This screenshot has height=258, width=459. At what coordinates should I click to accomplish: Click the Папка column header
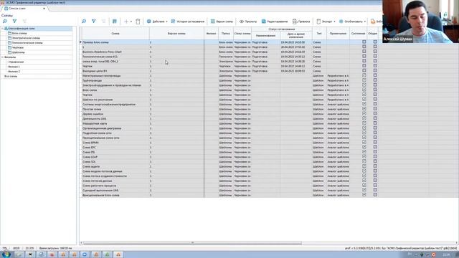pos(225,34)
